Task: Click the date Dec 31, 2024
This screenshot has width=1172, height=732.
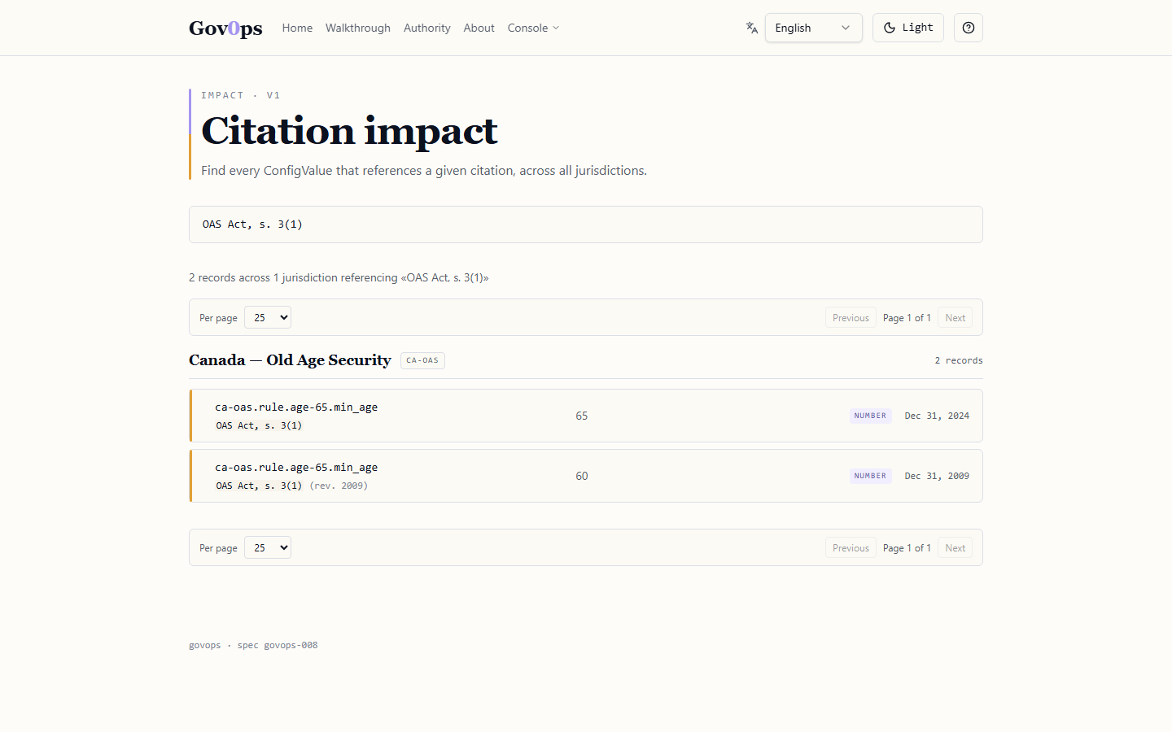Action: tap(937, 416)
